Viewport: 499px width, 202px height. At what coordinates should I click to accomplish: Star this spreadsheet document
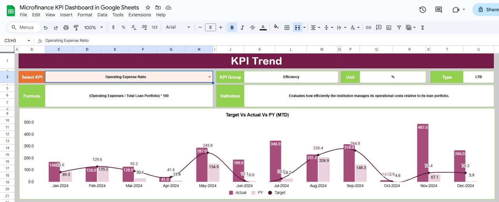point(147,7)
